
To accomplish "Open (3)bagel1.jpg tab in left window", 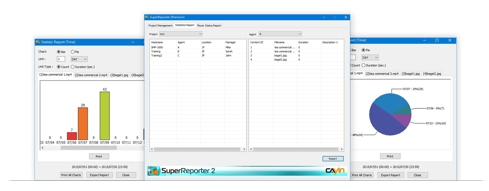I will click(x=119, y=75).
